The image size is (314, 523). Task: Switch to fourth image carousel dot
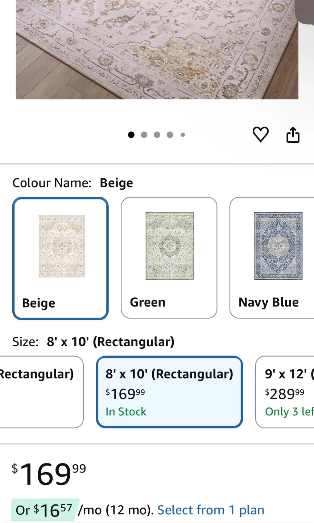point(170,135)
